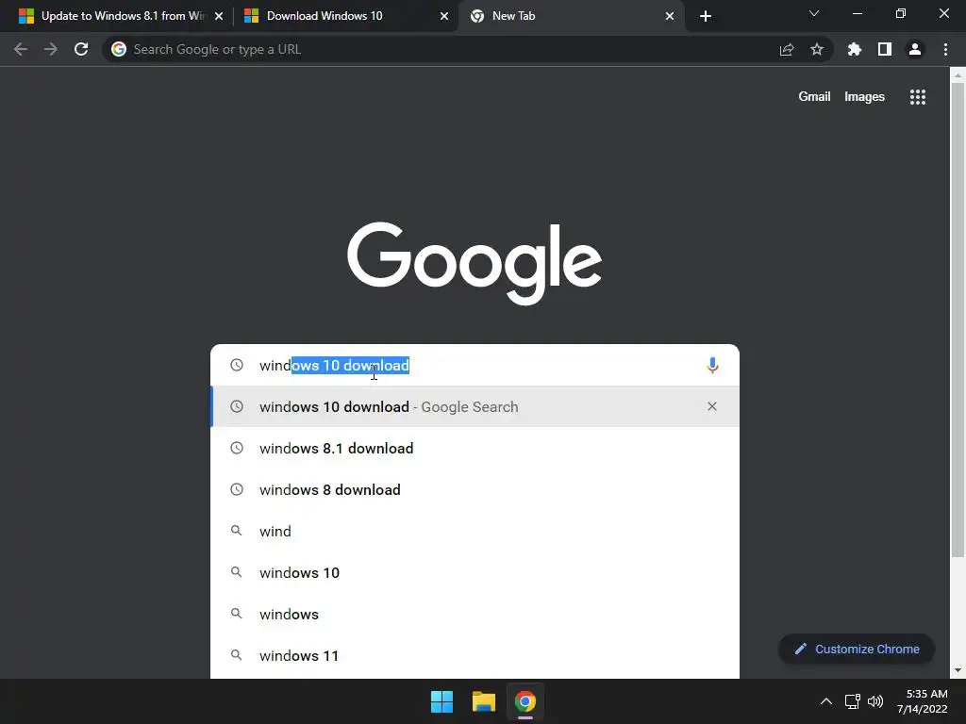Switch to 'Download Windows 10' tab
Image resolution: width=966 pixels, height=724 pixels.
point(345,16)
